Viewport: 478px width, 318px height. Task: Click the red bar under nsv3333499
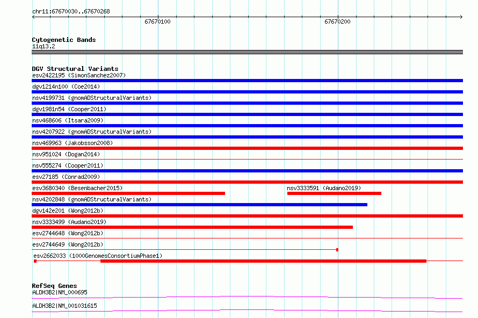(192, 227)
